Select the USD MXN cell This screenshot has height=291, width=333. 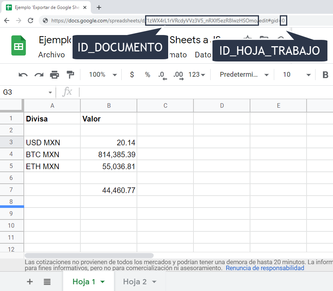click(x=52, y=142)
